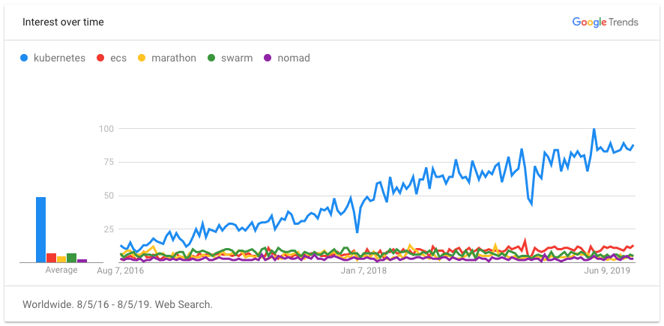Click the green swarm legend dot

[x=212, y=58]
